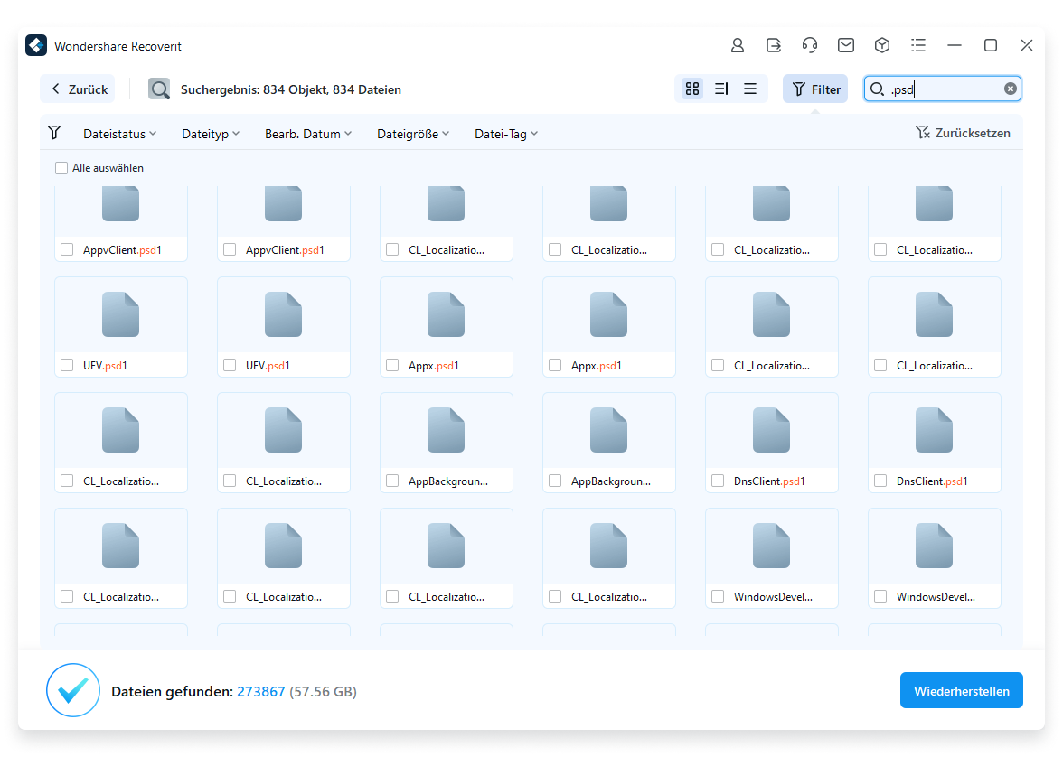Go back with Zurück button
This screenshot has height=757, width=1063.
tap(79, 89)
